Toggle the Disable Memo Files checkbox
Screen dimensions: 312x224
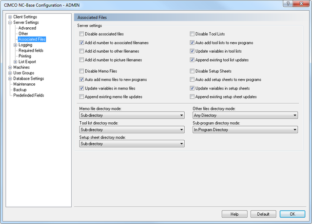(x=81, y=71)
